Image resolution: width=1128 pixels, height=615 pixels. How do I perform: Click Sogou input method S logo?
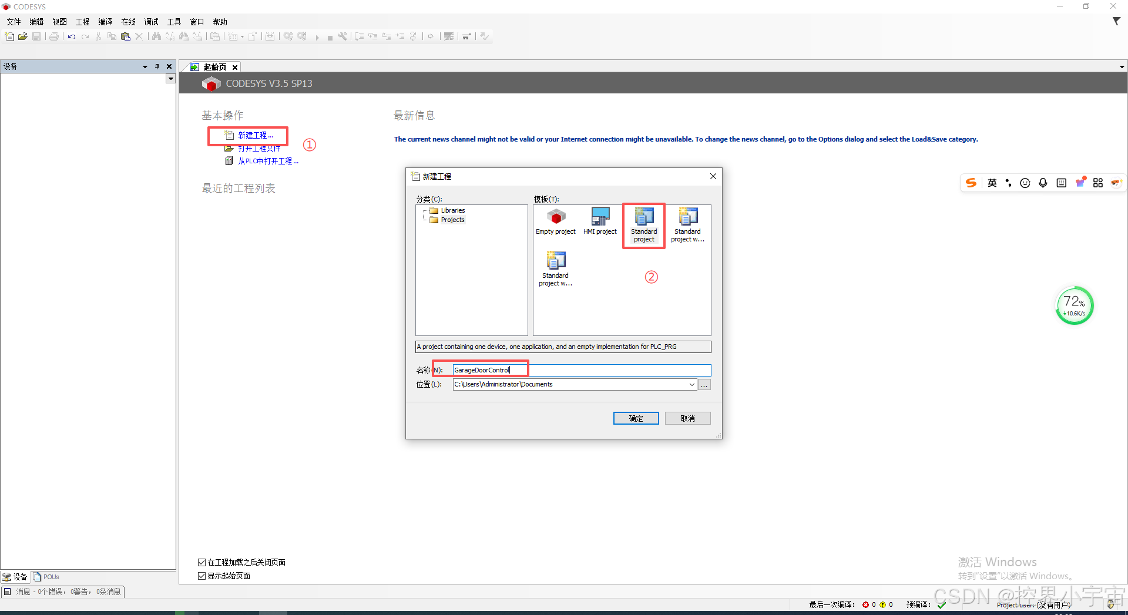pos(971,183)
